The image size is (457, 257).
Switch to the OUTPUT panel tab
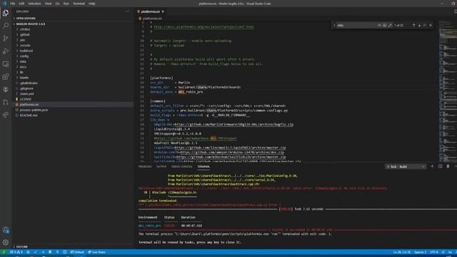161,166
